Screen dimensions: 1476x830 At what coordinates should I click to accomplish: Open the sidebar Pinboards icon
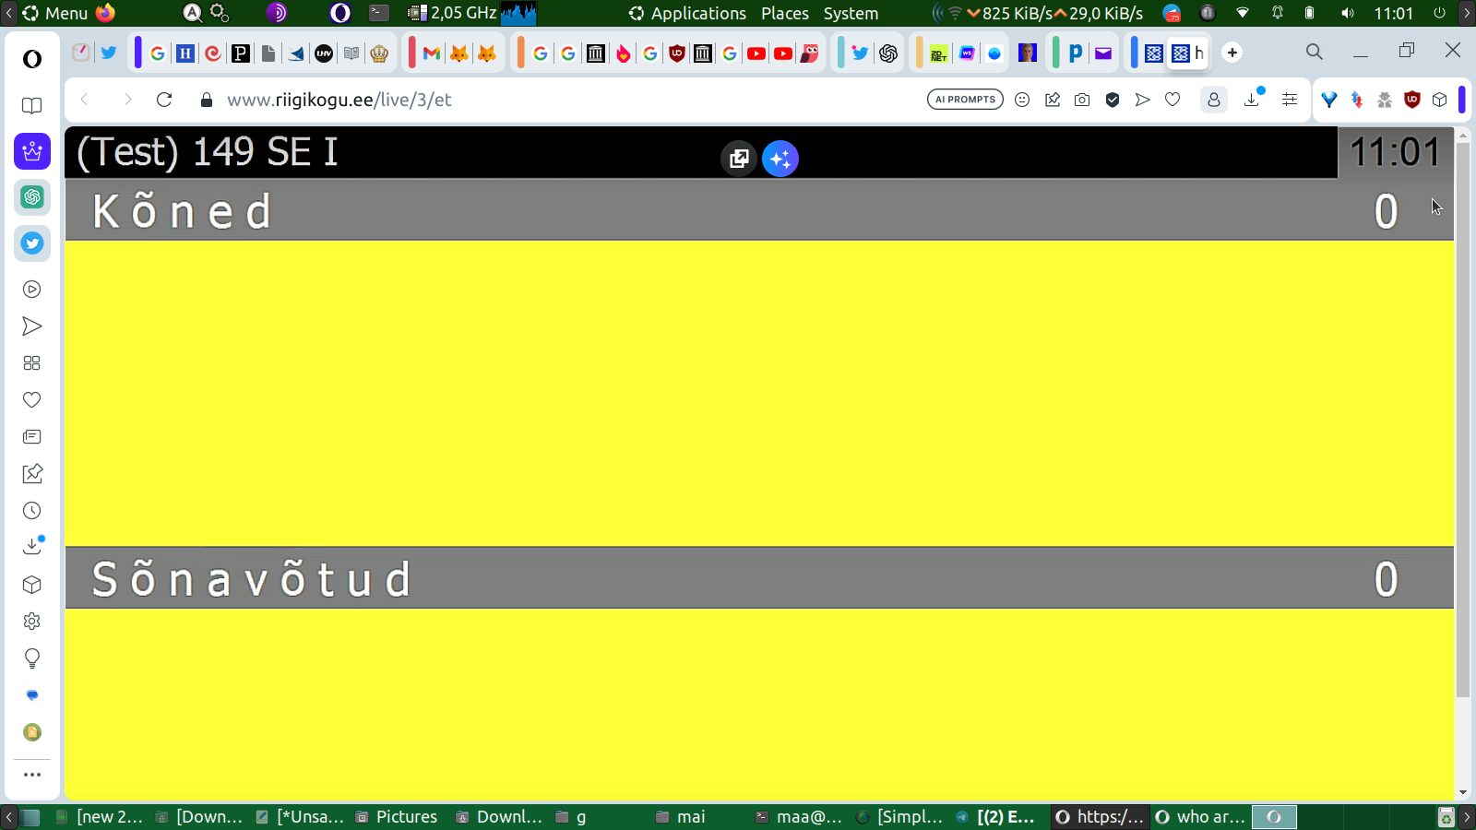coord(32,474)
